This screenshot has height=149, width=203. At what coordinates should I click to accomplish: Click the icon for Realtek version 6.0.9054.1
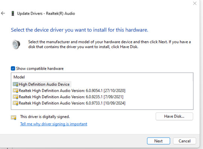coord(15,91)
